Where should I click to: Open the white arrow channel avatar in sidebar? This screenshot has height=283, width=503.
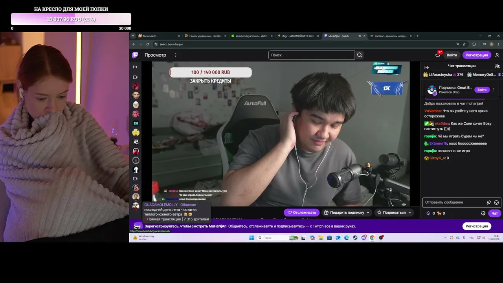tap(136, 170)
